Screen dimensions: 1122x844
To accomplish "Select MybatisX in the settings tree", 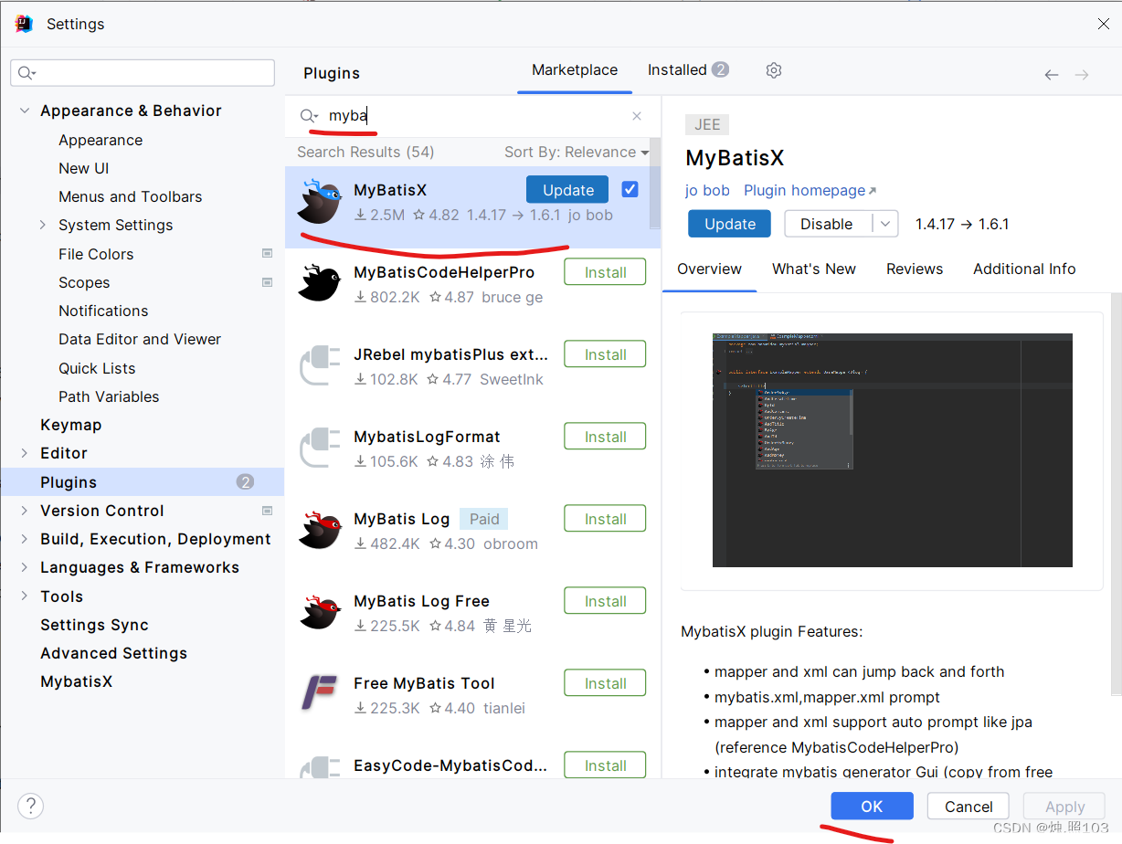I will [76, 681].
